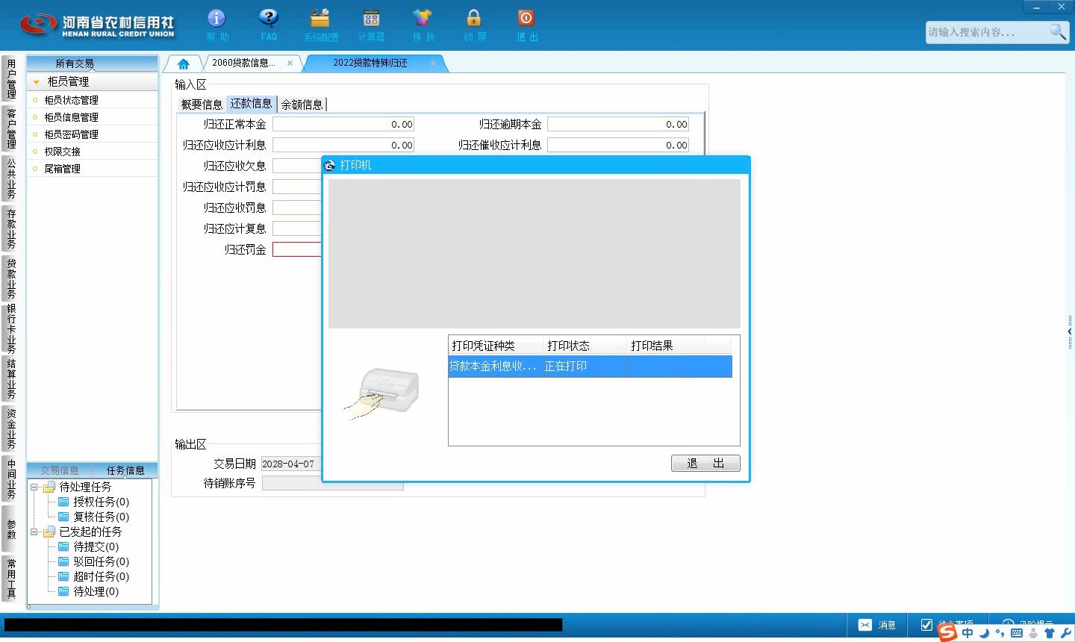
Task: Click the 待提交(0) folder icon
Action: point(63,546)
